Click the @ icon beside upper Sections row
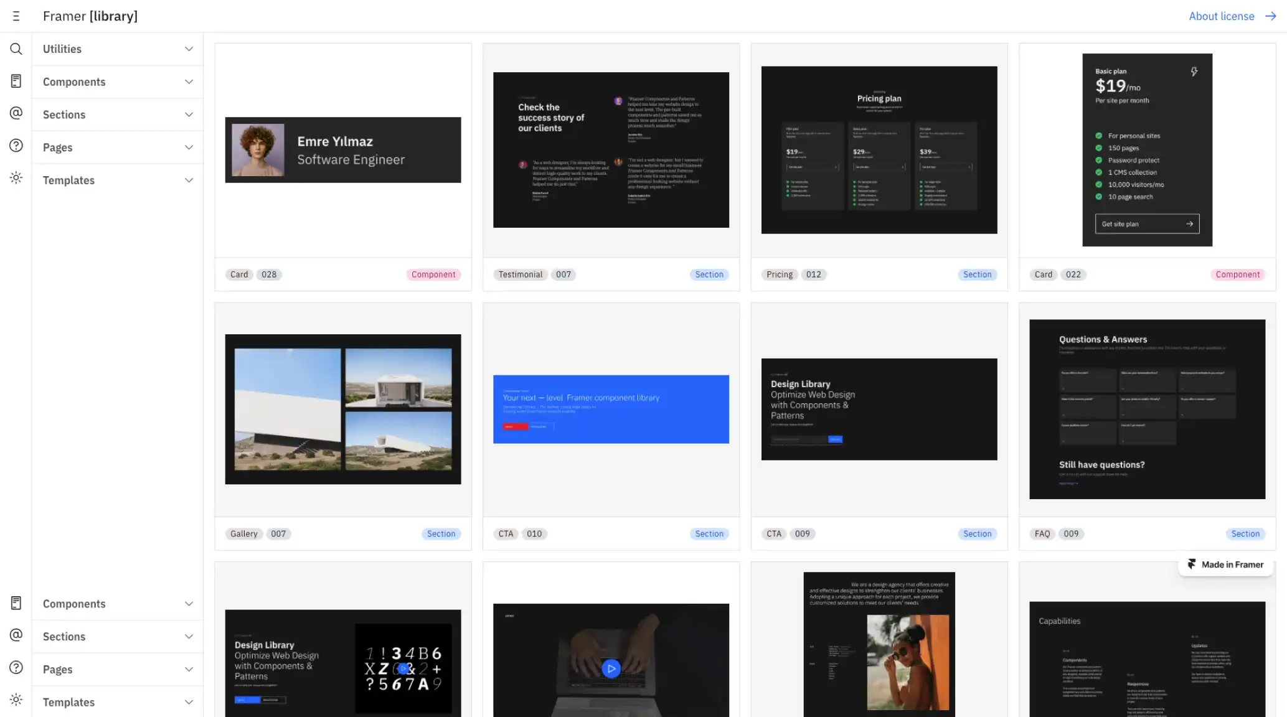 [16, 113]
